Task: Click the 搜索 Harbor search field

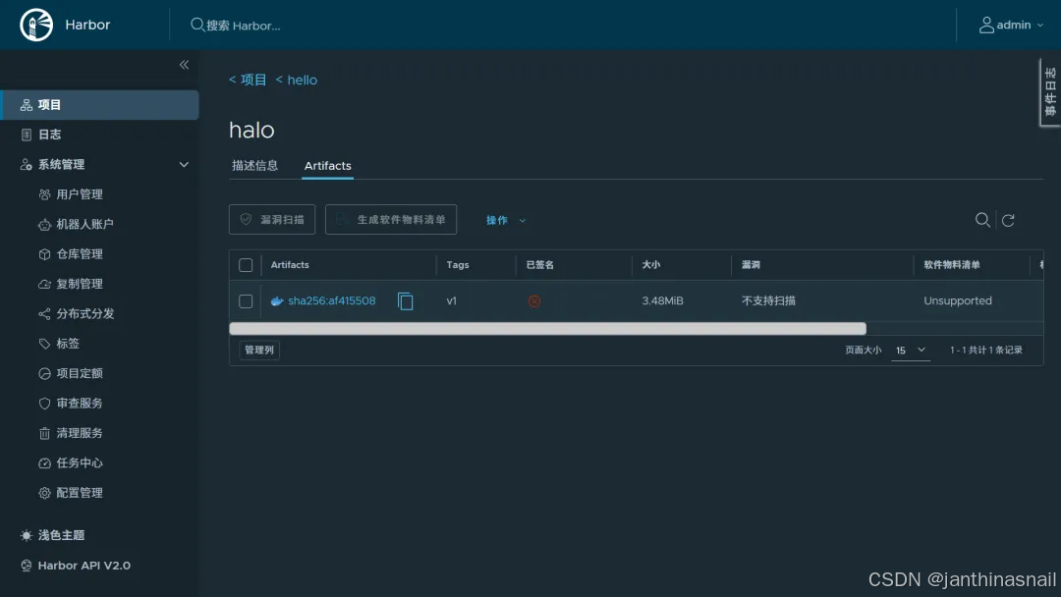Action: pyautogui.click(x=244, y=26)
